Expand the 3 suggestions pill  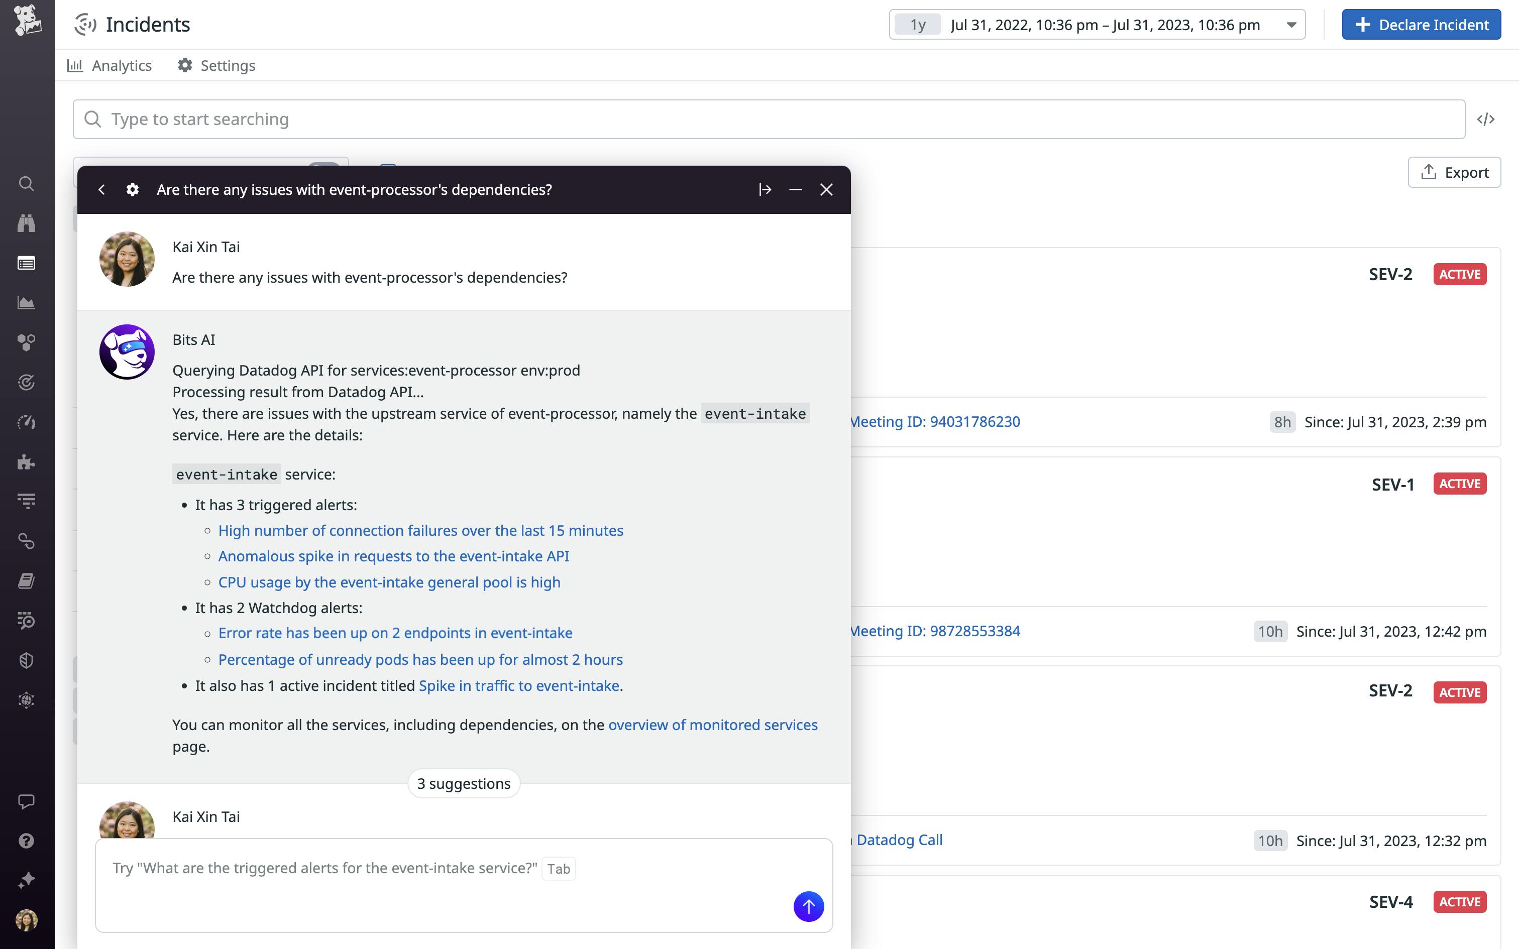pyautogui.click(x=463, y=783)
